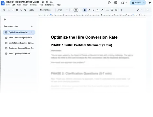Hide the menus with collapse chevron
The image size is (153, 117).
pos(148,10)
